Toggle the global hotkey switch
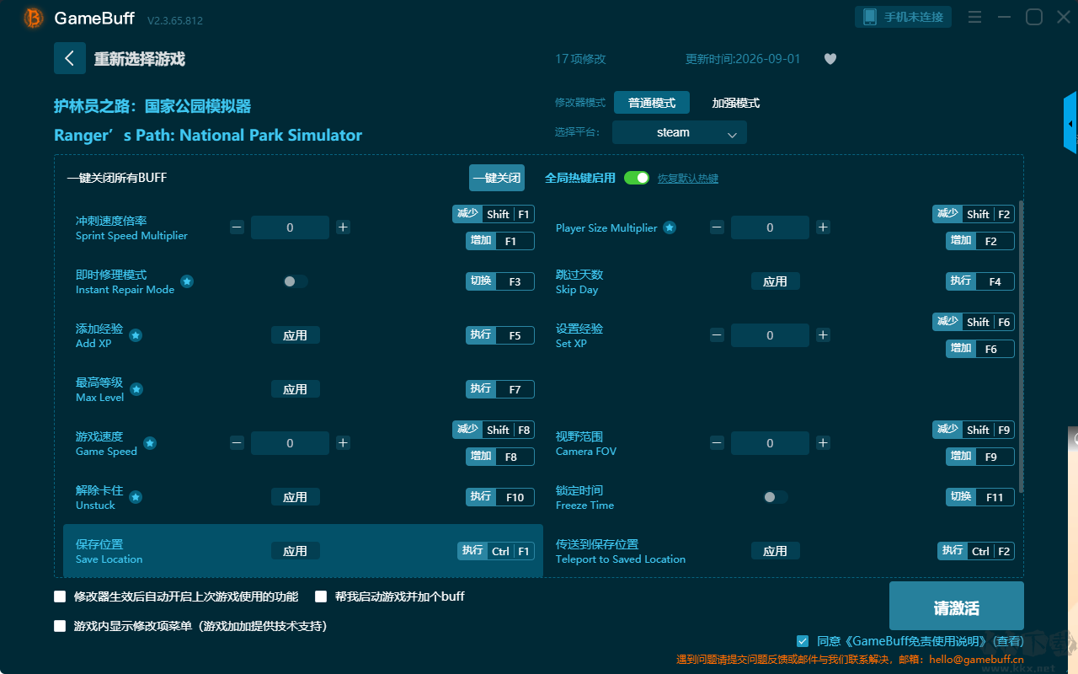 click(x=637, y=178)
